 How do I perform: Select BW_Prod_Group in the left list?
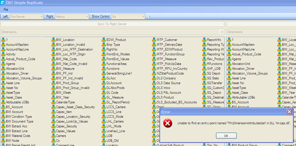(68, 83)
